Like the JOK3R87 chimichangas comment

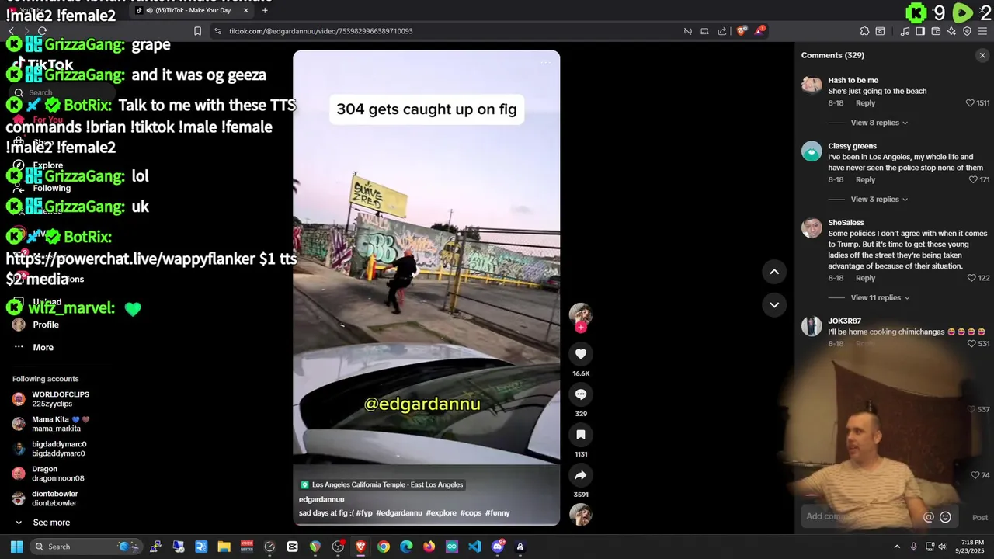coord(971,344)
